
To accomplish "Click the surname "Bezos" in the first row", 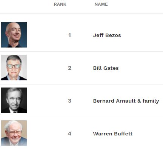I will pyautogui.click(x=113, y=35).
